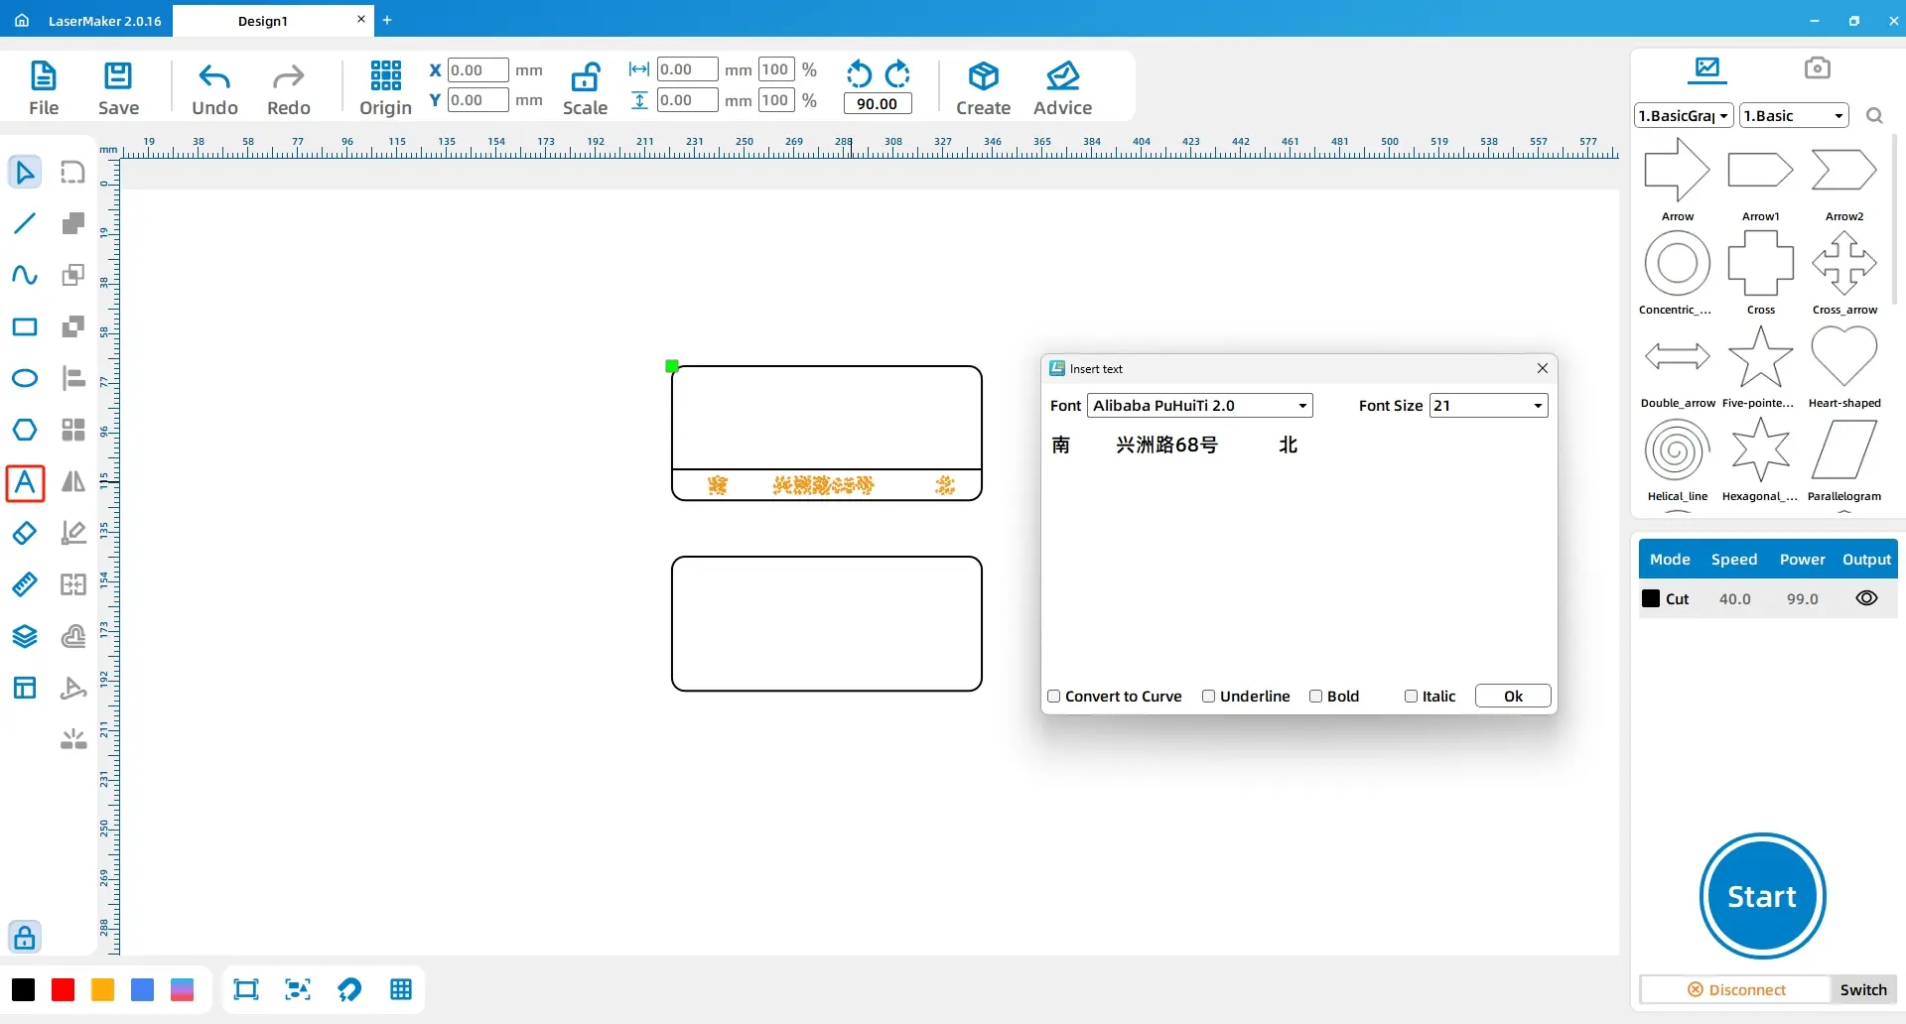Select the arrow selection tool
Image resolution: width=1906 pixels, height=1024 pixels.
point(25,172)
